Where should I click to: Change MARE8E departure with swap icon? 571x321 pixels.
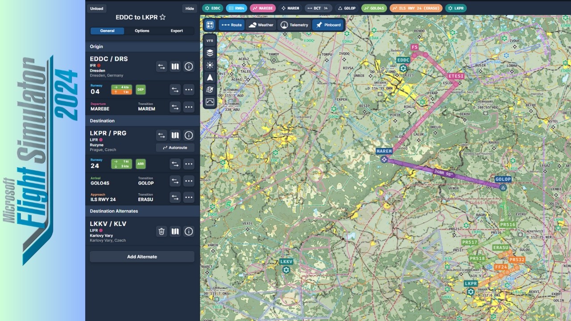pos(175,107)
